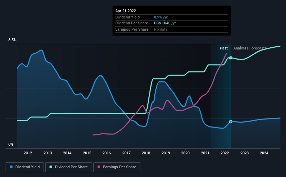Click the Past region label
Screen dimensions: 286x177
pyautogui.click(x=224, y=48)
